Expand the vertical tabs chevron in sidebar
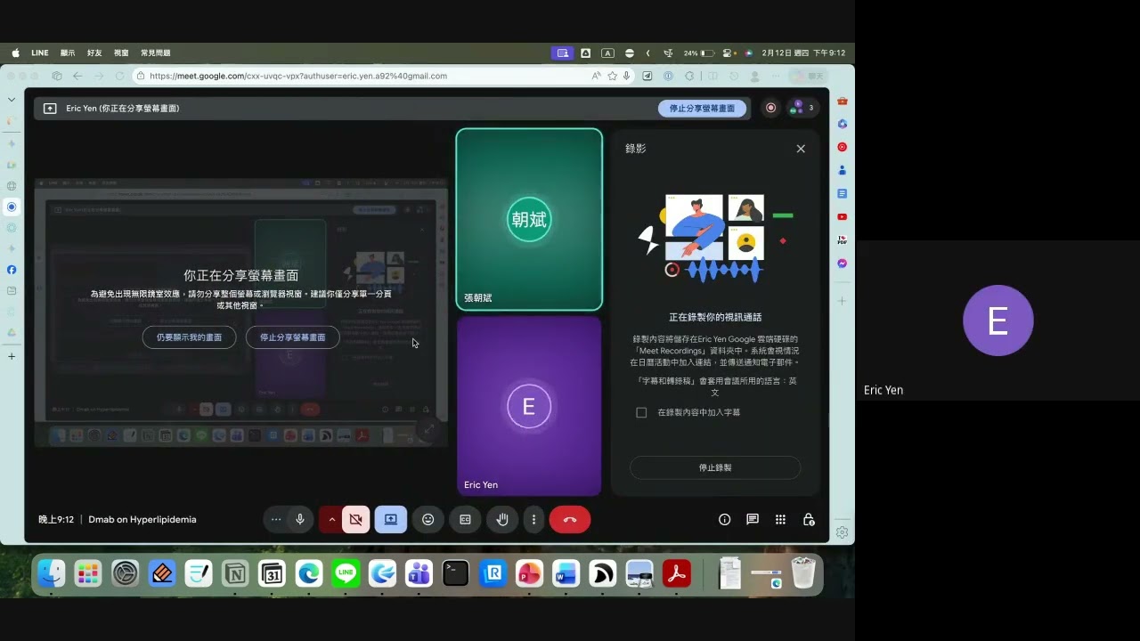1140x641 pixels. click(x=12, y=100)
